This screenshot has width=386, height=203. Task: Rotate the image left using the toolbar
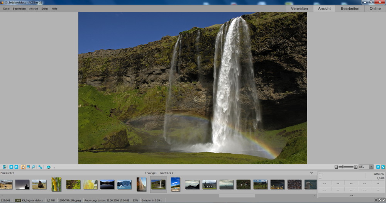pyautogui.click(x=11, y=167)
